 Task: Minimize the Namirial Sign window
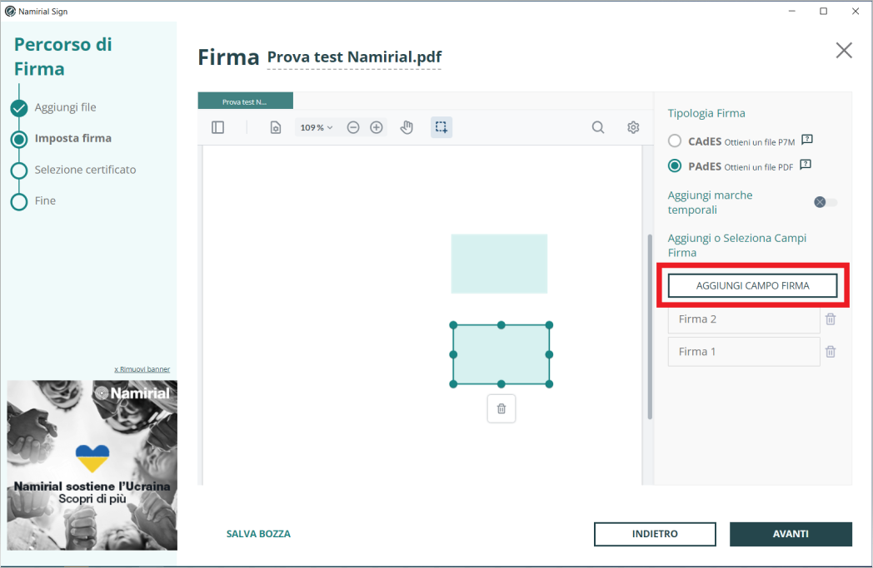(791, 11)
